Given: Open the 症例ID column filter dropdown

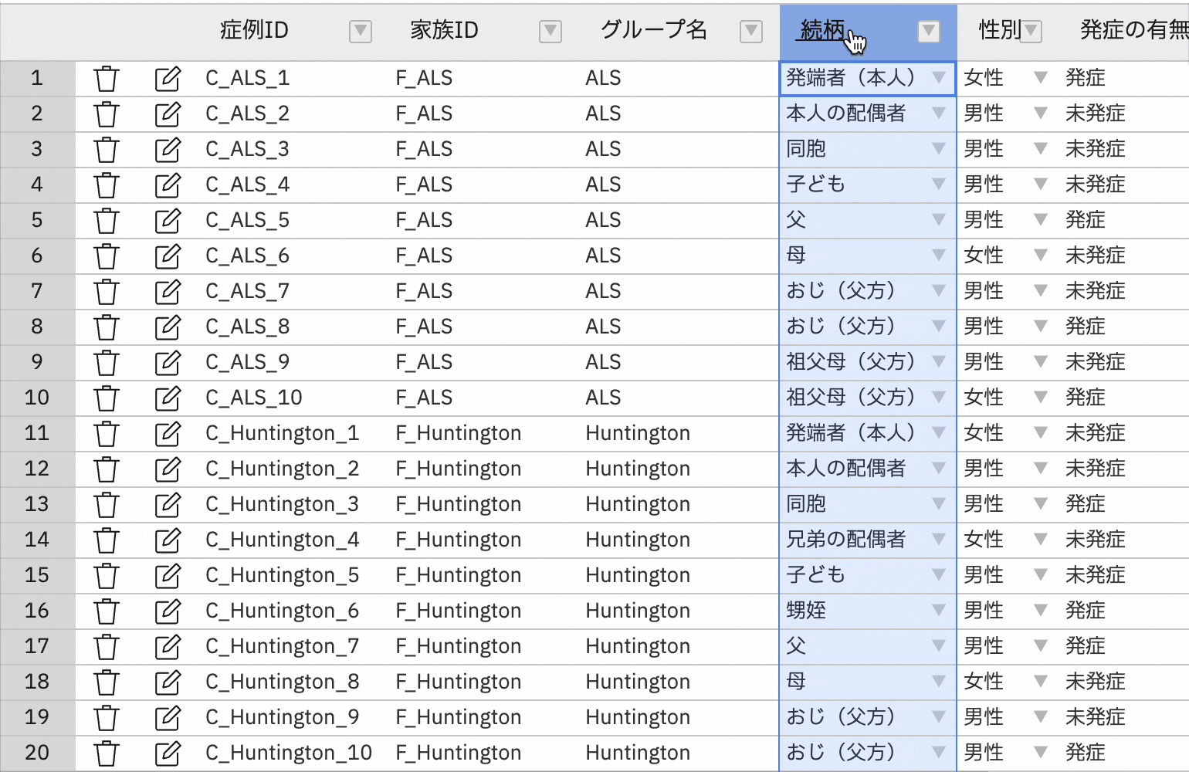Looking at the screenshot, I should pos(360,31).
